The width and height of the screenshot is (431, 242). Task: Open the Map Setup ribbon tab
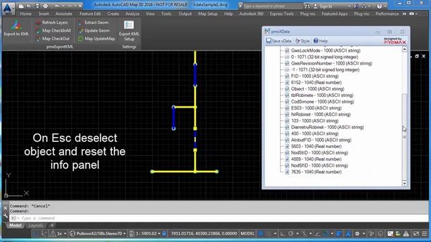point(208,13)
